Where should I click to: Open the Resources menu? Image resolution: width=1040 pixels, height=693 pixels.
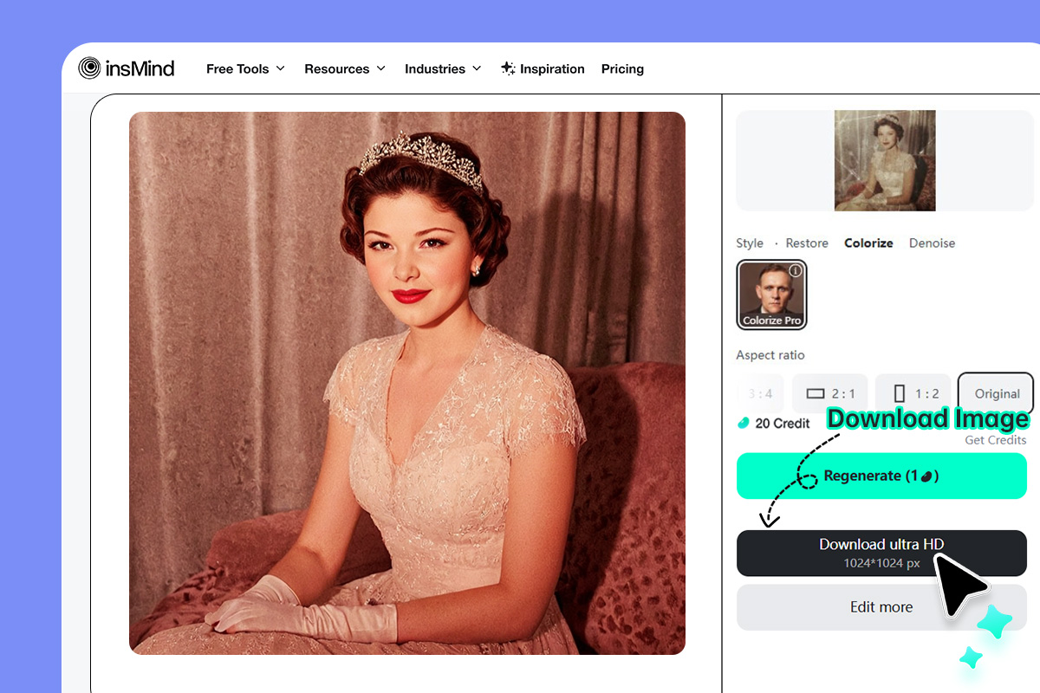pyautogui.click(x=345, y=69)
